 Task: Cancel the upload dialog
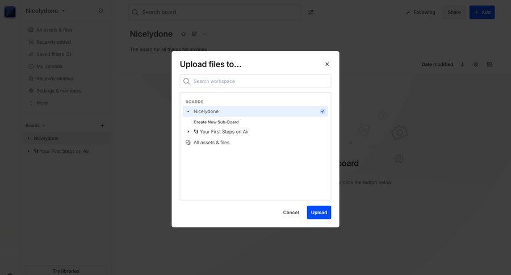click(291, 213)
